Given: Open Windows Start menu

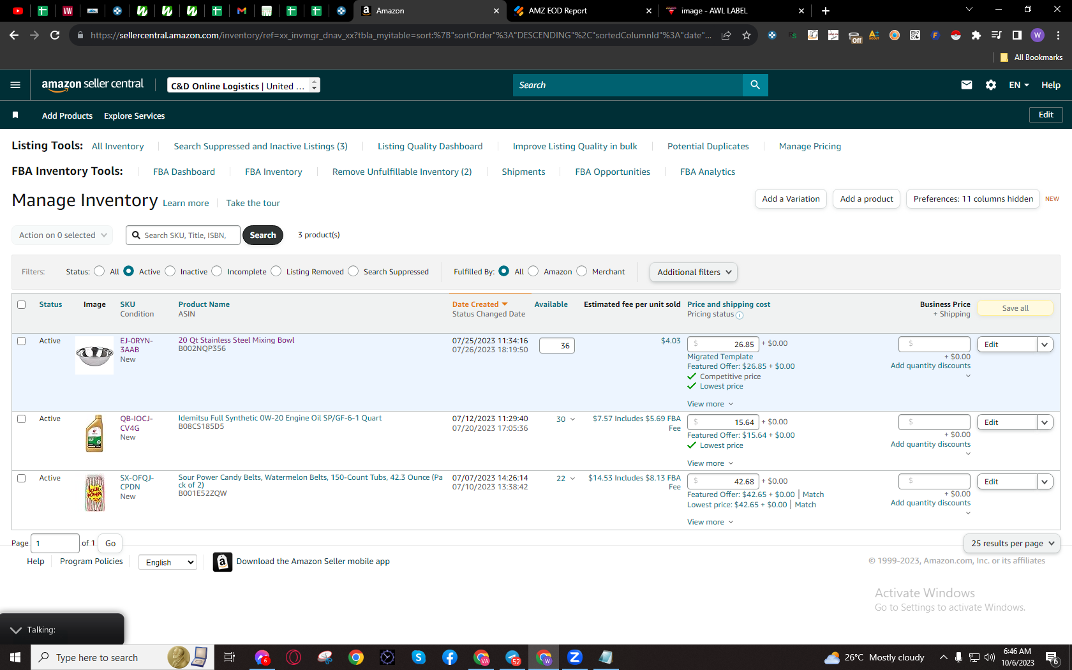Looking at the screenshot, I should 15,657.
